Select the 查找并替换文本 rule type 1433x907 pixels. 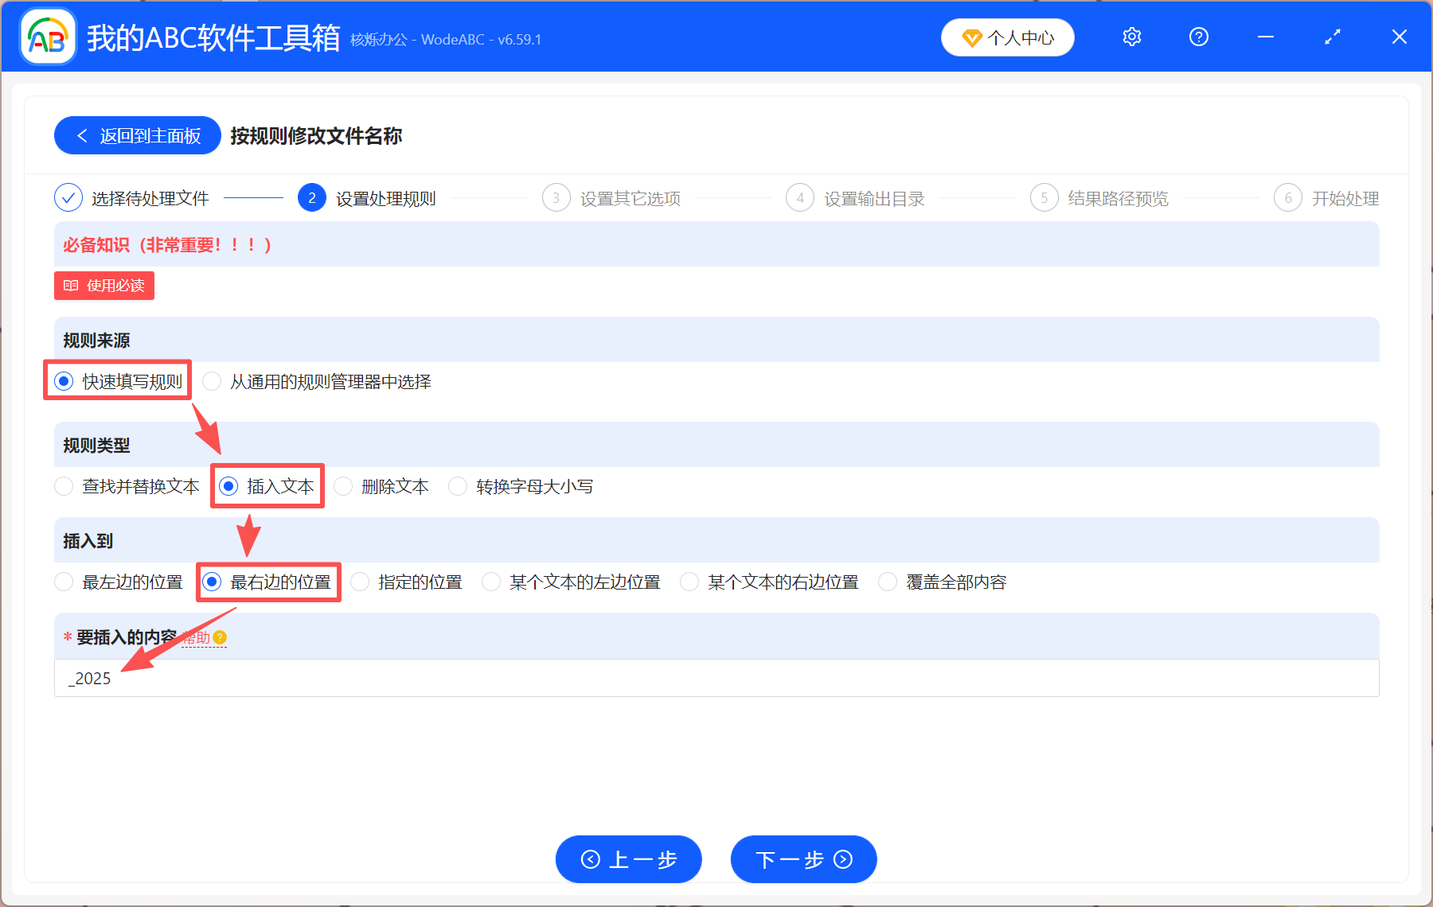[x=64, y=486]
